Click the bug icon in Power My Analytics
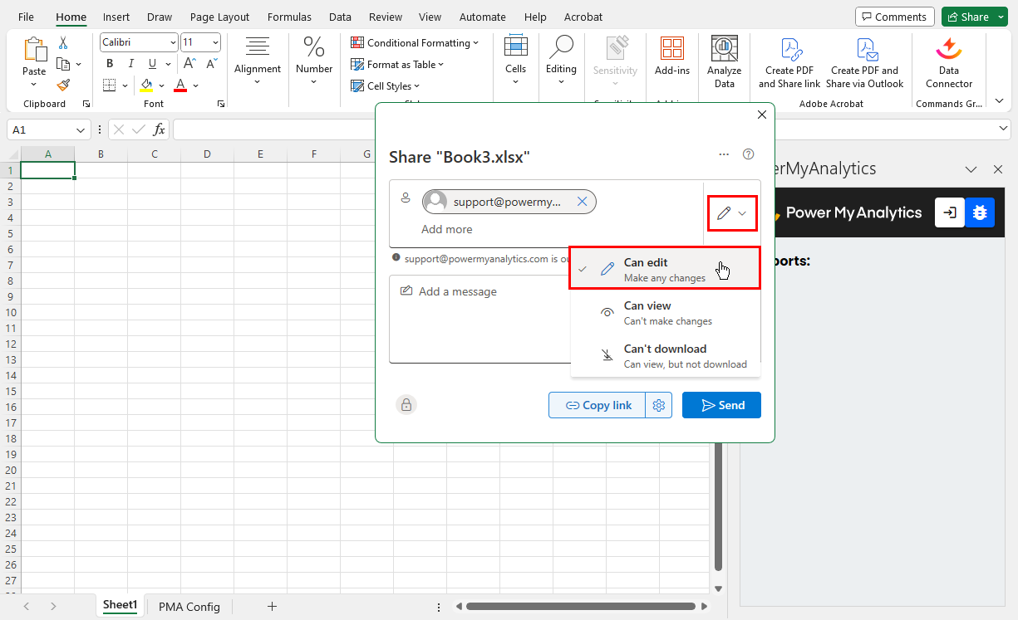The image size is (1018, 620). [x=979, y=212]
